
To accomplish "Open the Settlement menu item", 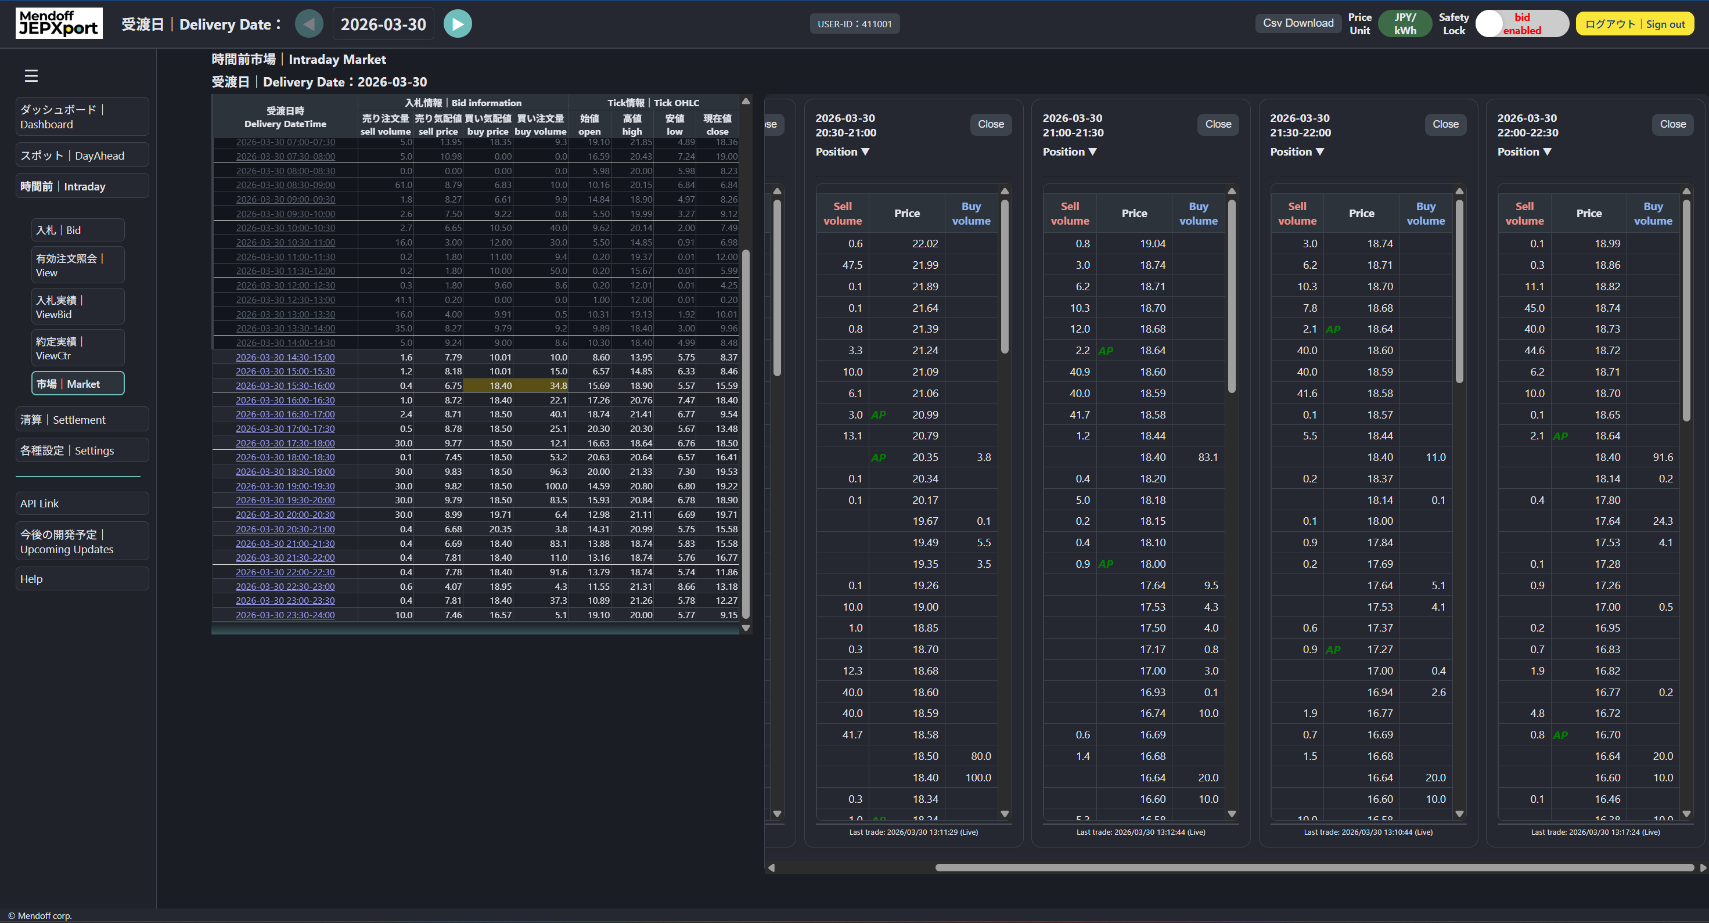I will pyautogui.click(x=82, y=420).
